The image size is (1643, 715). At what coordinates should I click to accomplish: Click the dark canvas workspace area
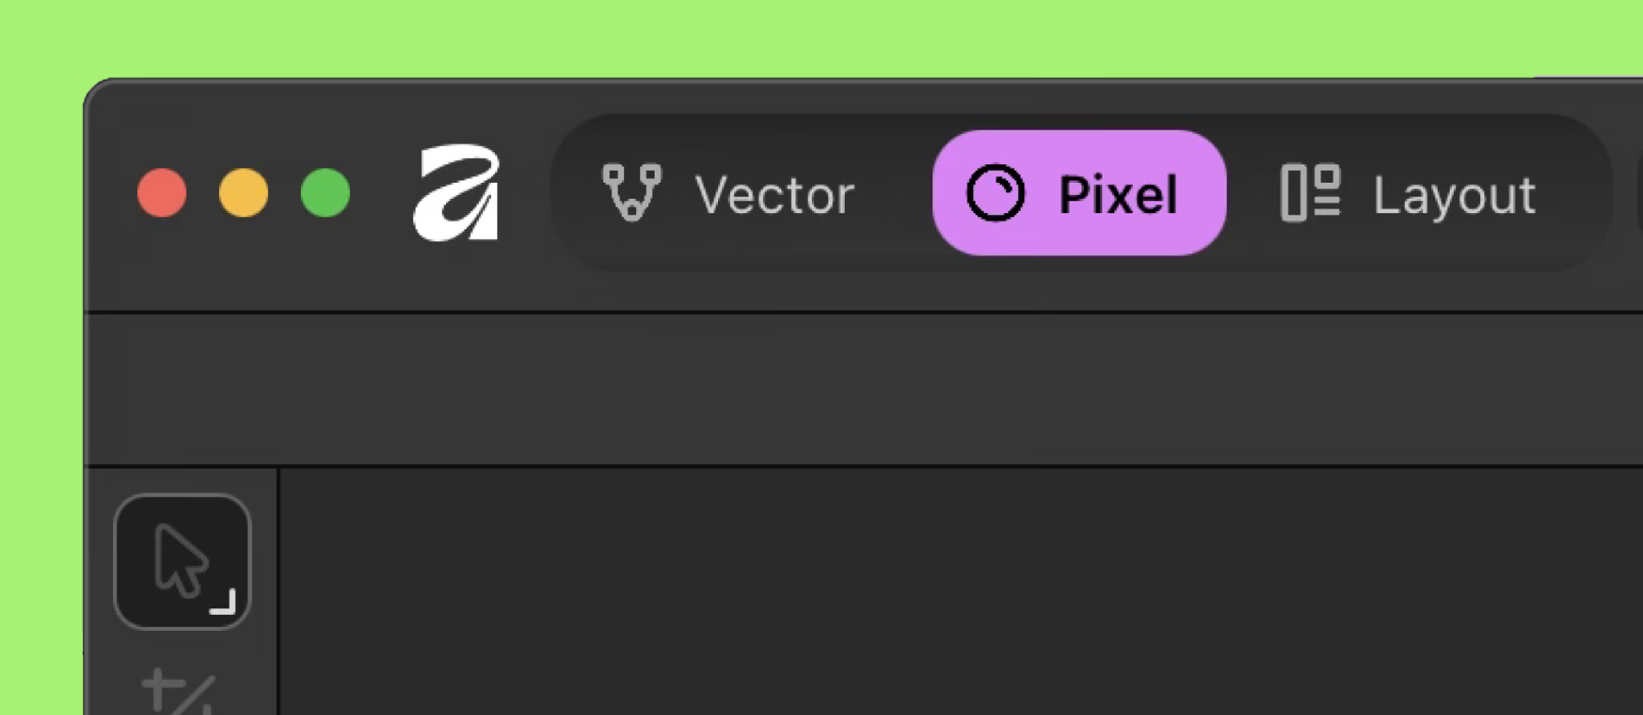click(x=963, y=593)
